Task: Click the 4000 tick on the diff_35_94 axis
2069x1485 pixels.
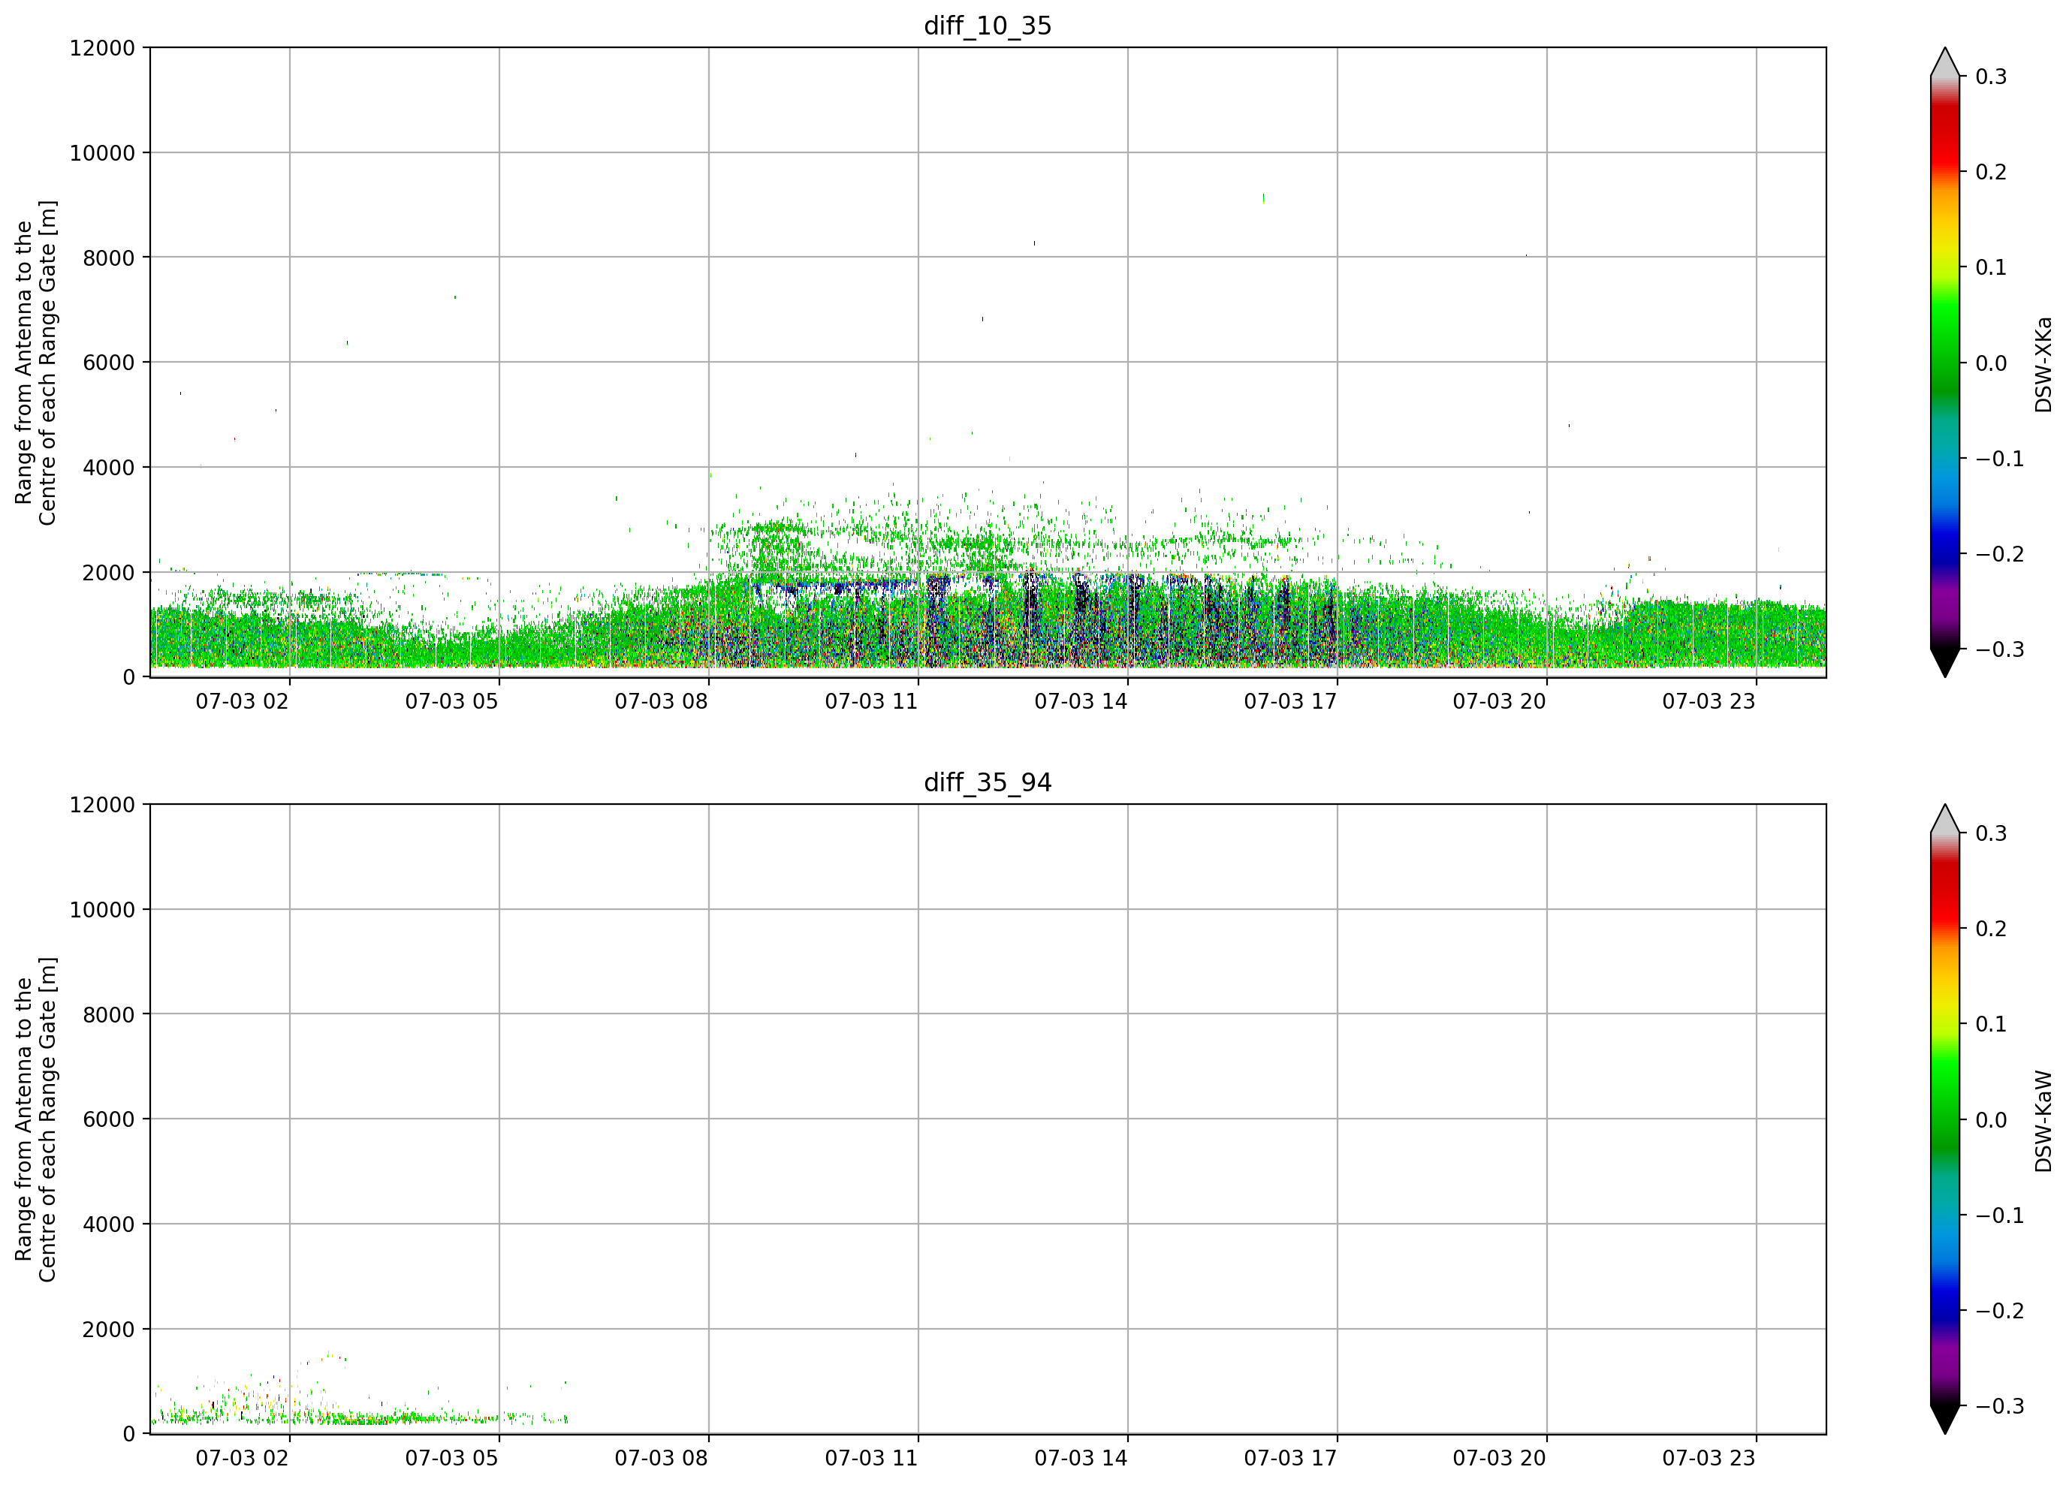Action: point(109,1224)
